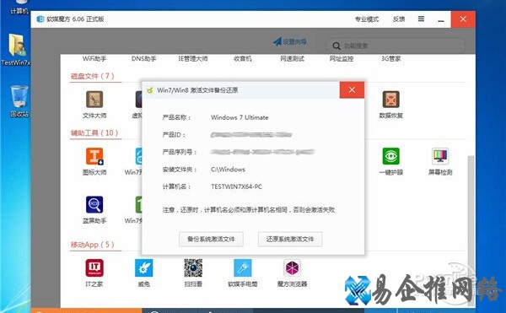Close the Win7/Win8 activation backup dialog
The width and height of the screenshot is (506, 313).
tap(352, 90)
